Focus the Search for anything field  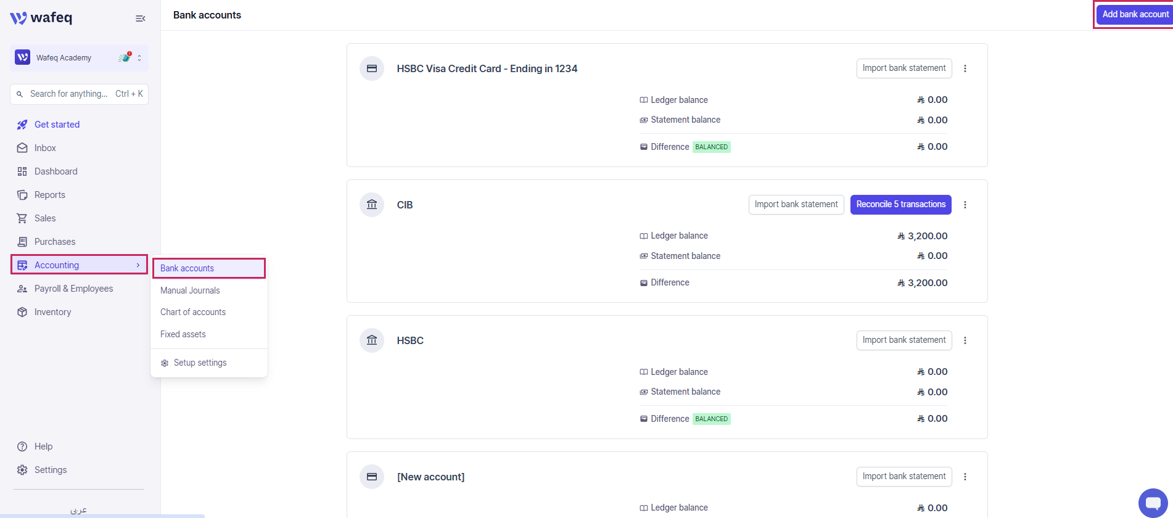(79, 94)
